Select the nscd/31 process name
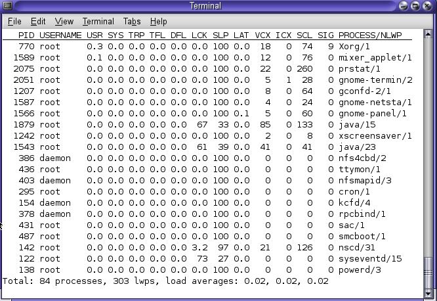This screenshot has height=301, width=437. 357,247
